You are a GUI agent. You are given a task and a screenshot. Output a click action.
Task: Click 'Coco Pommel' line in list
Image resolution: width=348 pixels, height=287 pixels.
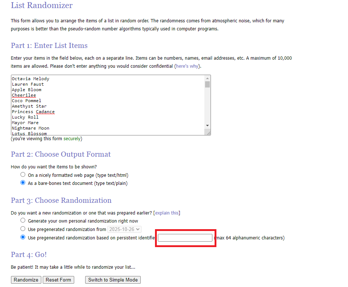point(27,101)
